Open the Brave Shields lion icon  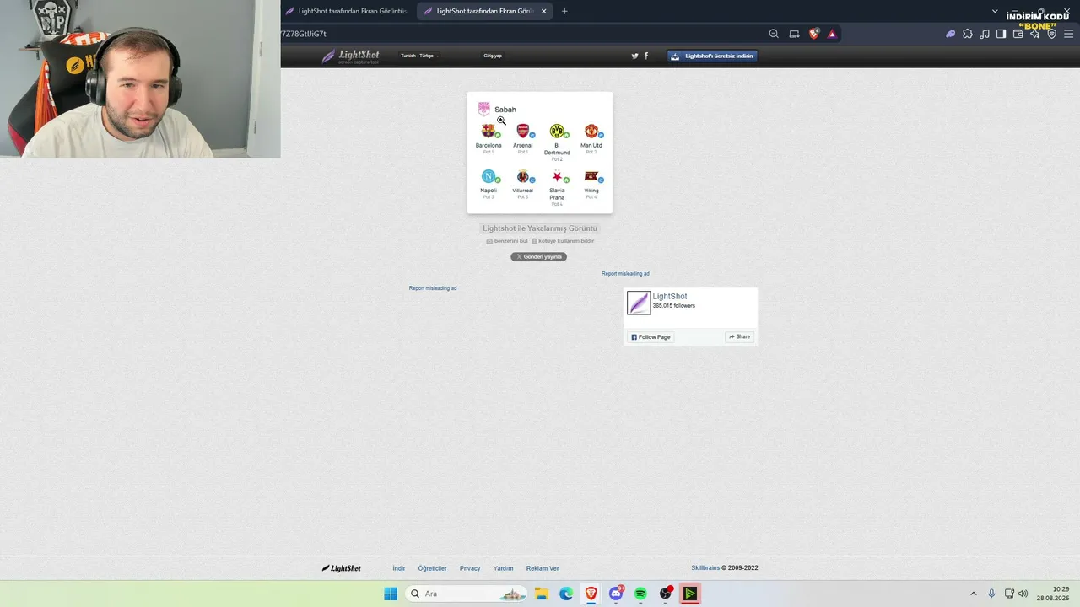click(813, 34)
